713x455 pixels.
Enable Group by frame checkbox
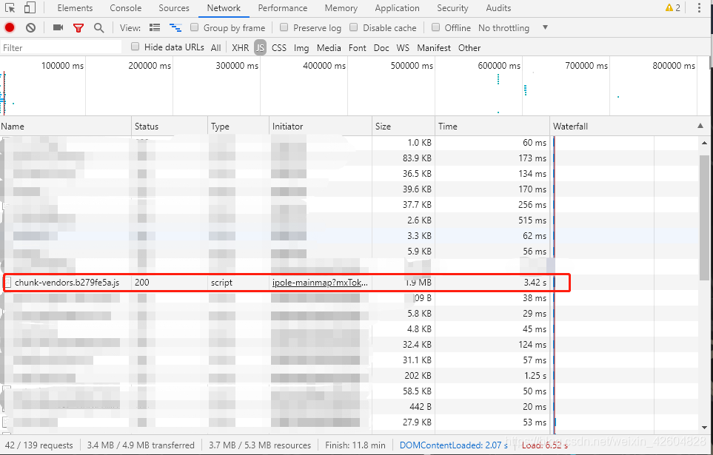tap(194, 27)
